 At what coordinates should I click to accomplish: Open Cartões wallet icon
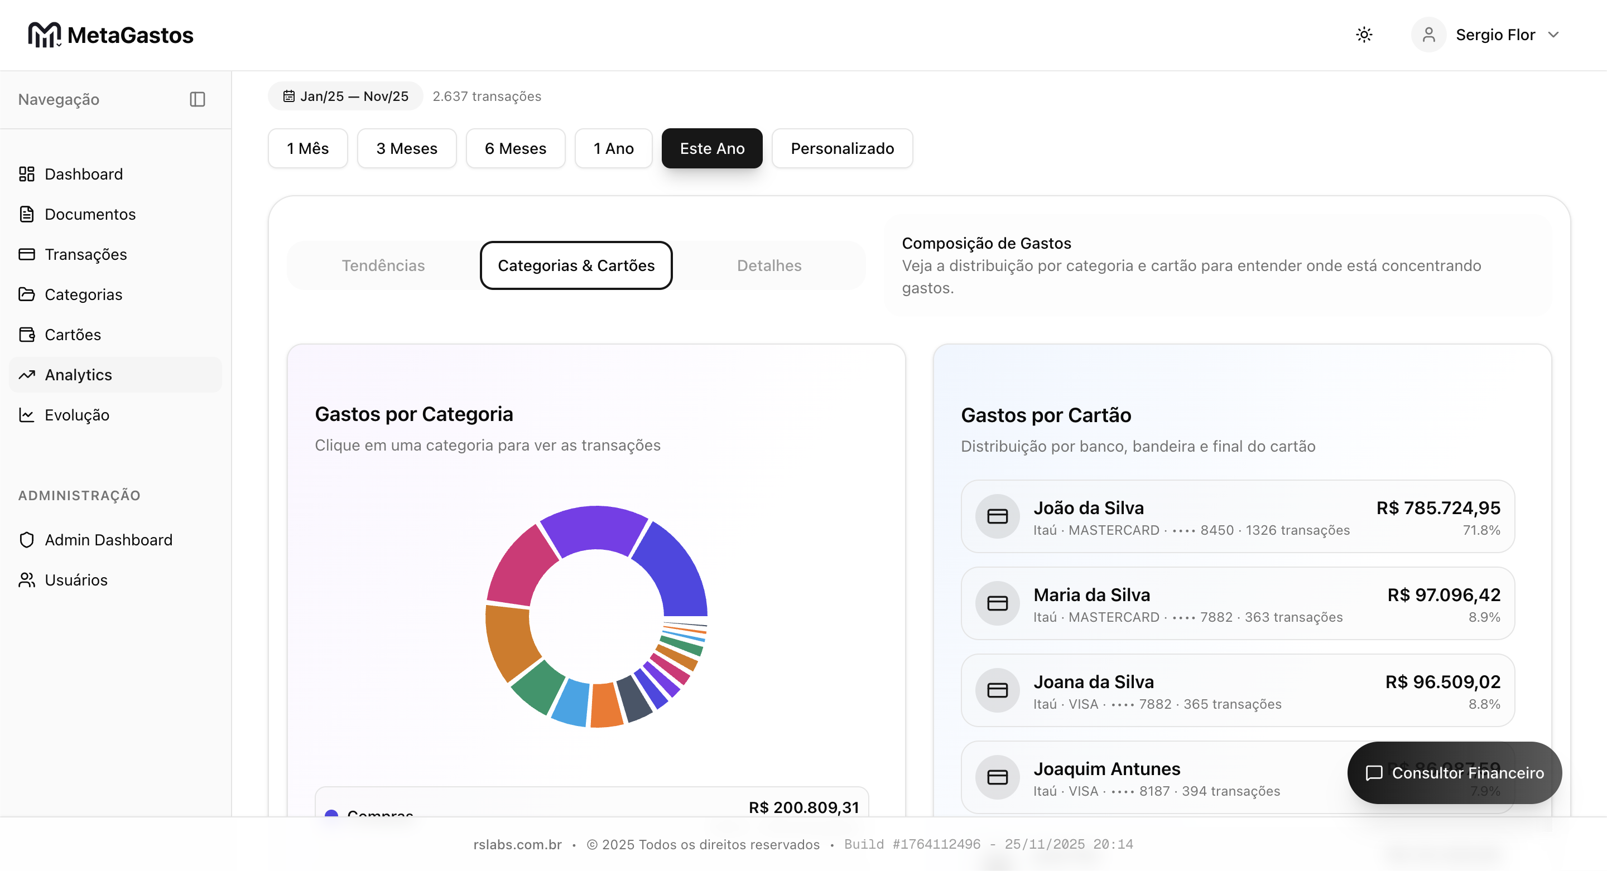pyautogui.click(x=26, y=335)
